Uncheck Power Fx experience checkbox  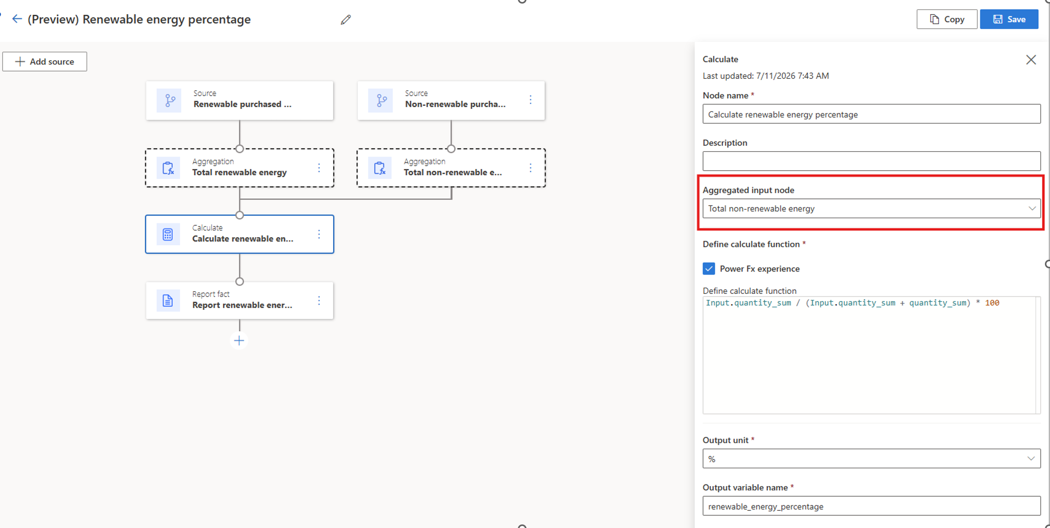pos(709,269)
